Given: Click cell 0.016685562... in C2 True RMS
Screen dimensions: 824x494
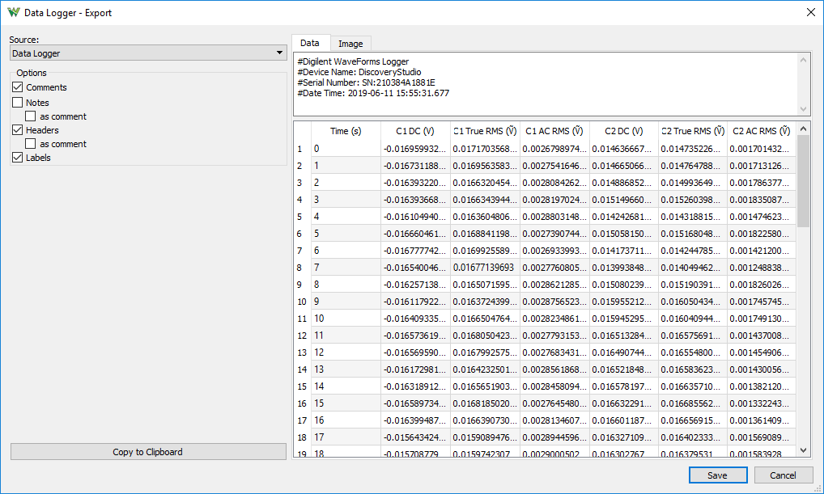Looking at the screenshot, I should coord(693,403).
